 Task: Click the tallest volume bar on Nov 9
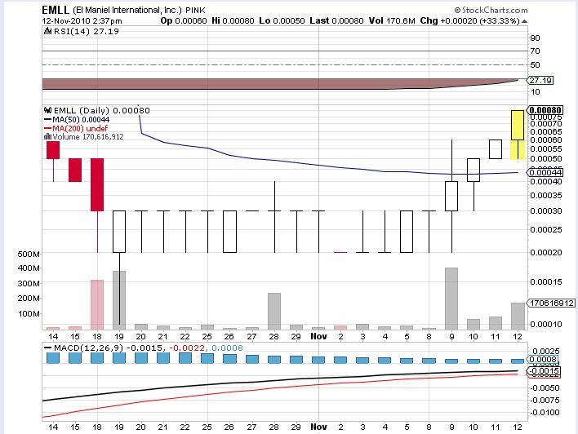451,299
